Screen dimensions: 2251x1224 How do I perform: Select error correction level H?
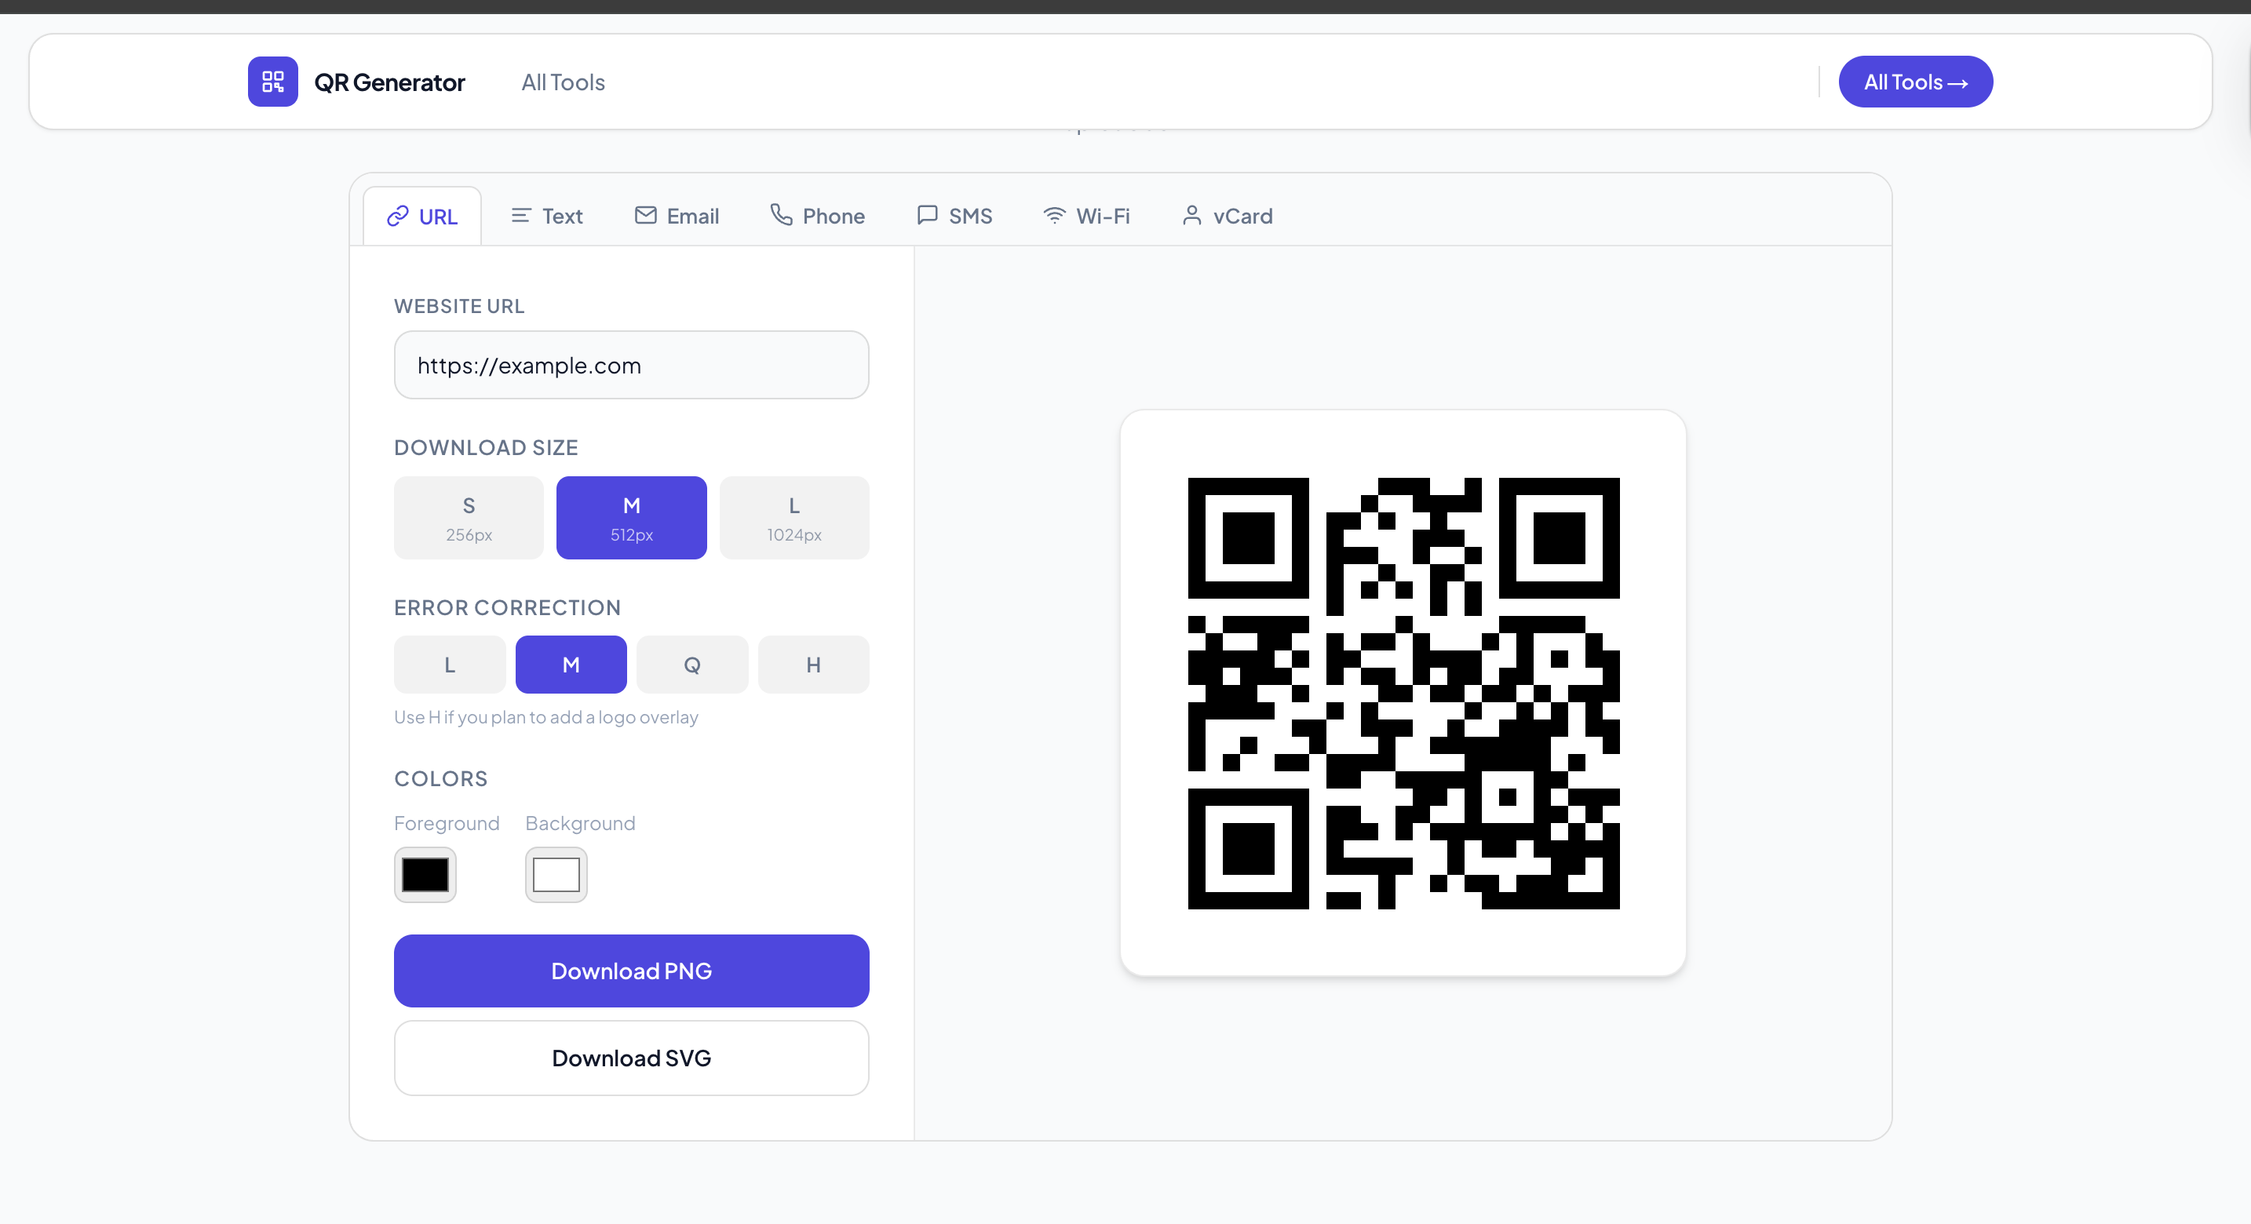pyautogui.click(x=812, y=664)
